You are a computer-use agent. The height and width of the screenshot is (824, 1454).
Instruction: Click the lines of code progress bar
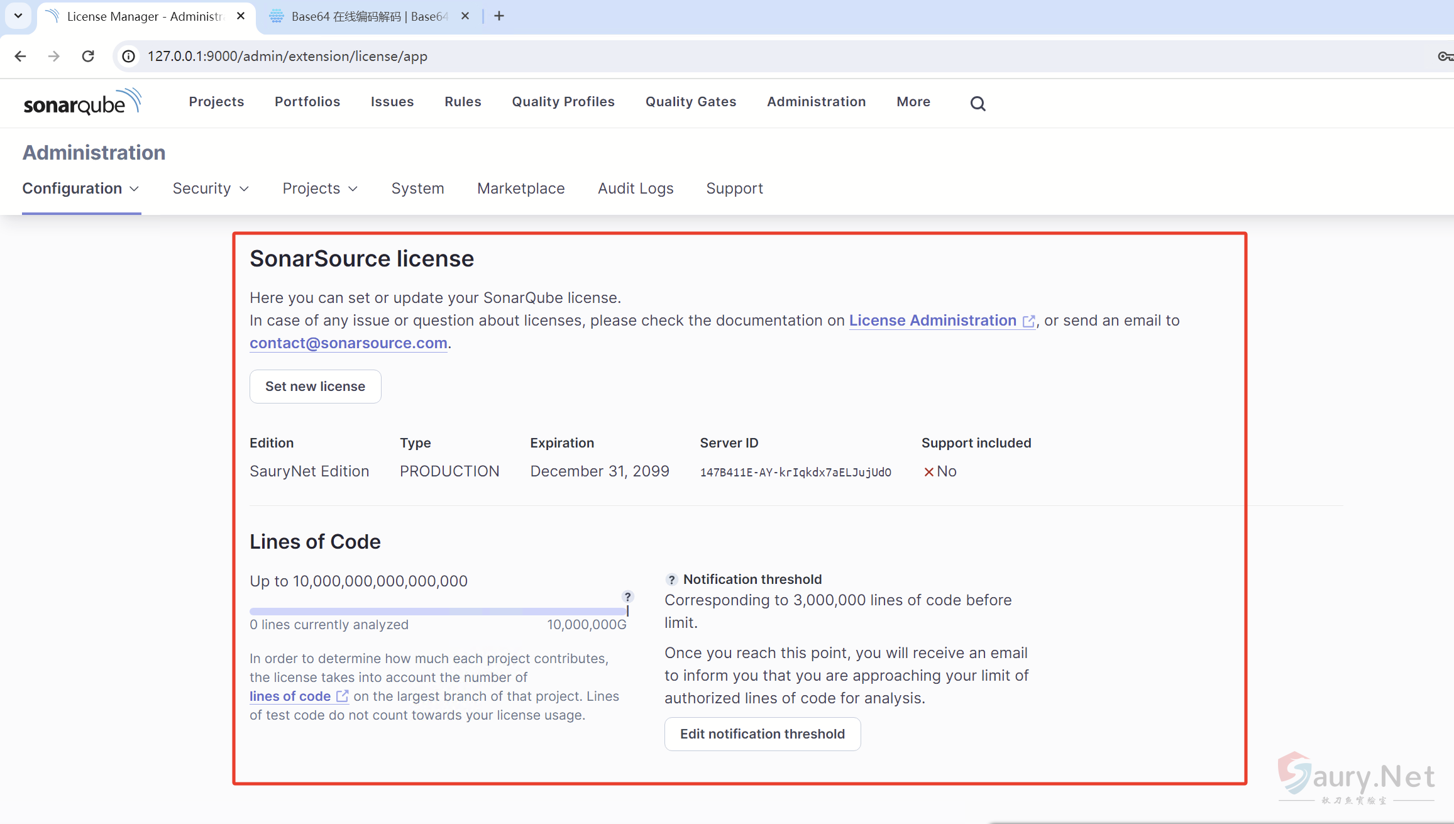pos(438,611)
